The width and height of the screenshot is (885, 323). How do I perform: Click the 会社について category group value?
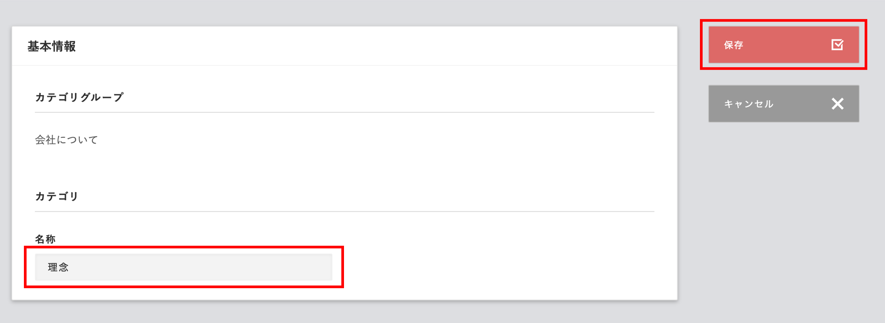[x=66, y=140]
